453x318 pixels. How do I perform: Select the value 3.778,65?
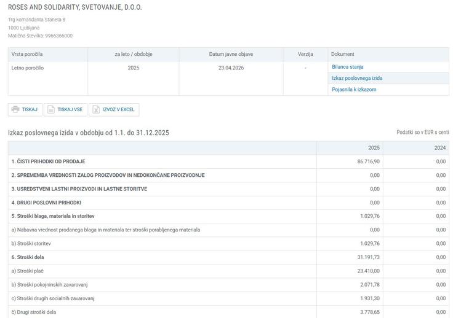[x=370, y=312]
